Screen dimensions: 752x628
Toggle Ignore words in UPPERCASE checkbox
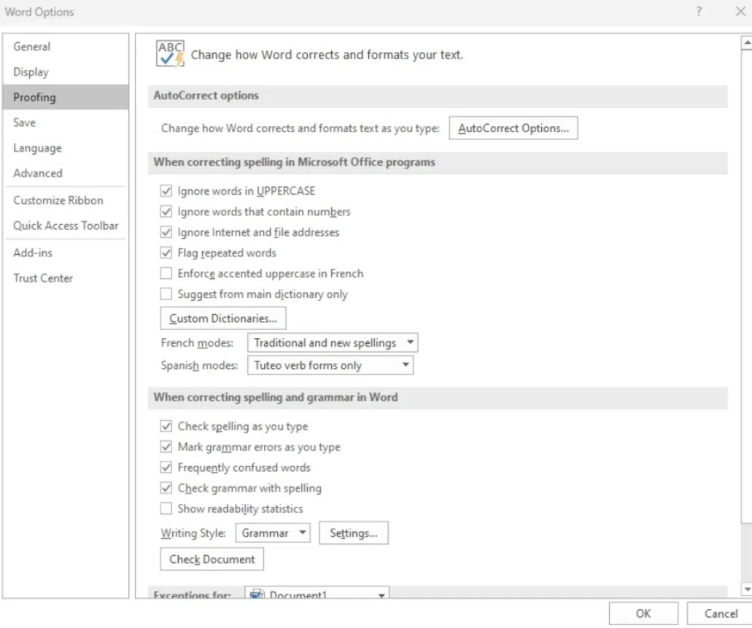tap(166, 191)
